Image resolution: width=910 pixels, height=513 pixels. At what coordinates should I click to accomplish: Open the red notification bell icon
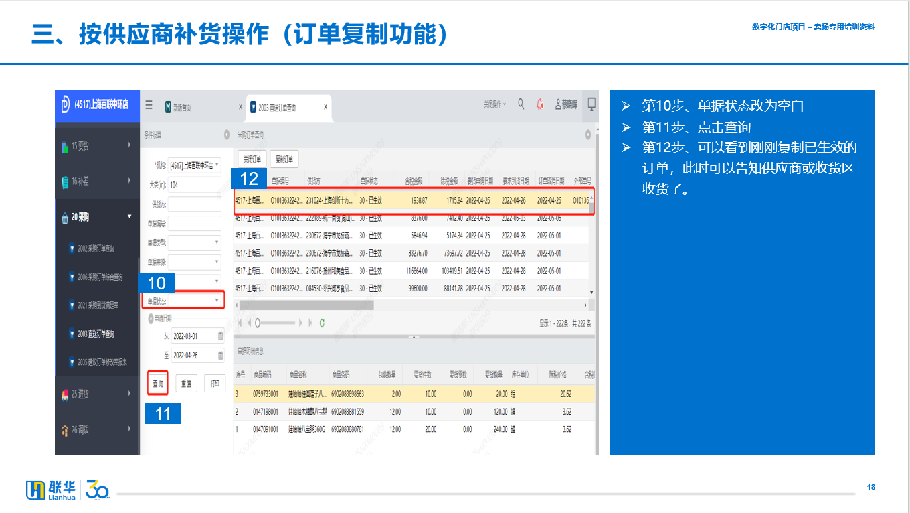540,105
